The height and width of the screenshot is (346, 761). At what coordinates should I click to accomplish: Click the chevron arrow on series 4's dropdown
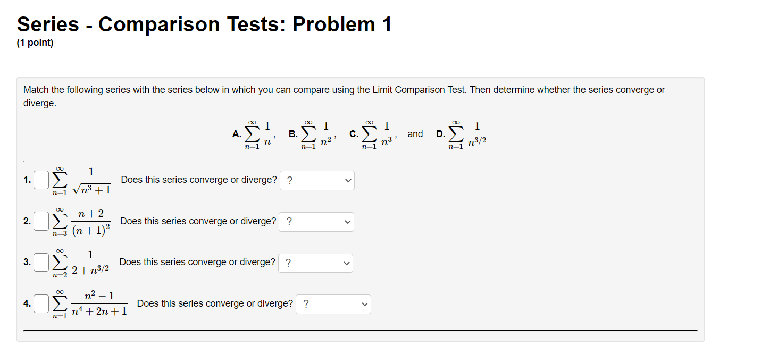[364, 304]
